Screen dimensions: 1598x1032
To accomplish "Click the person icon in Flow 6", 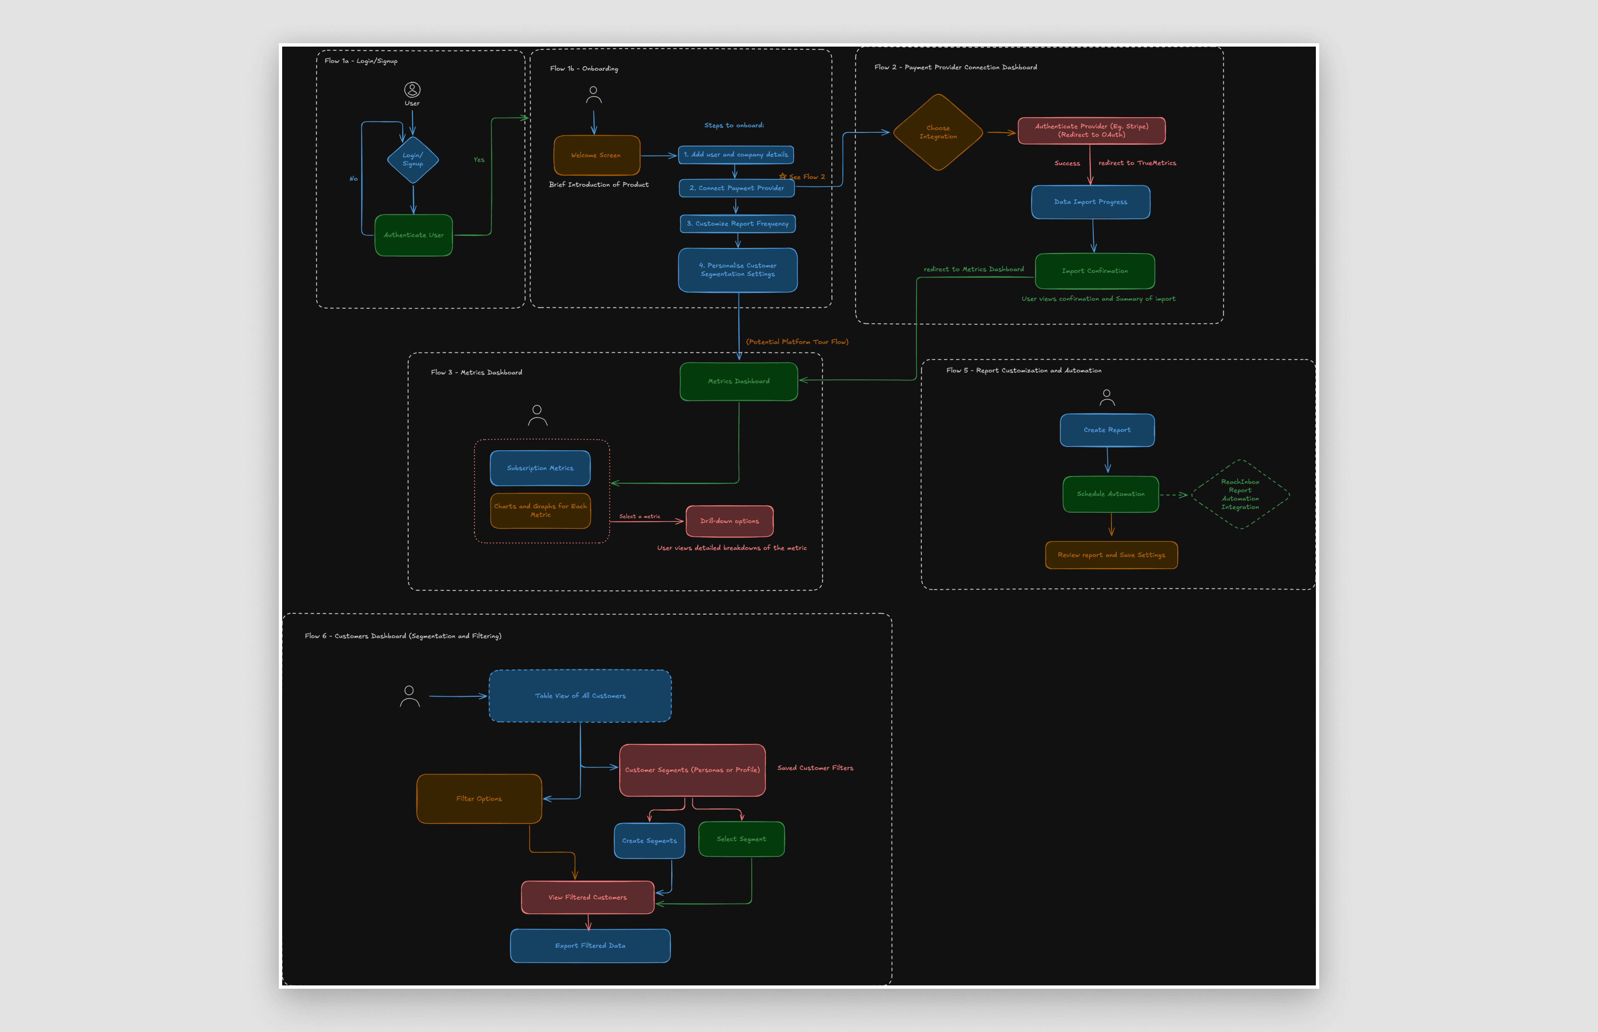I will [x=409, y=696].
